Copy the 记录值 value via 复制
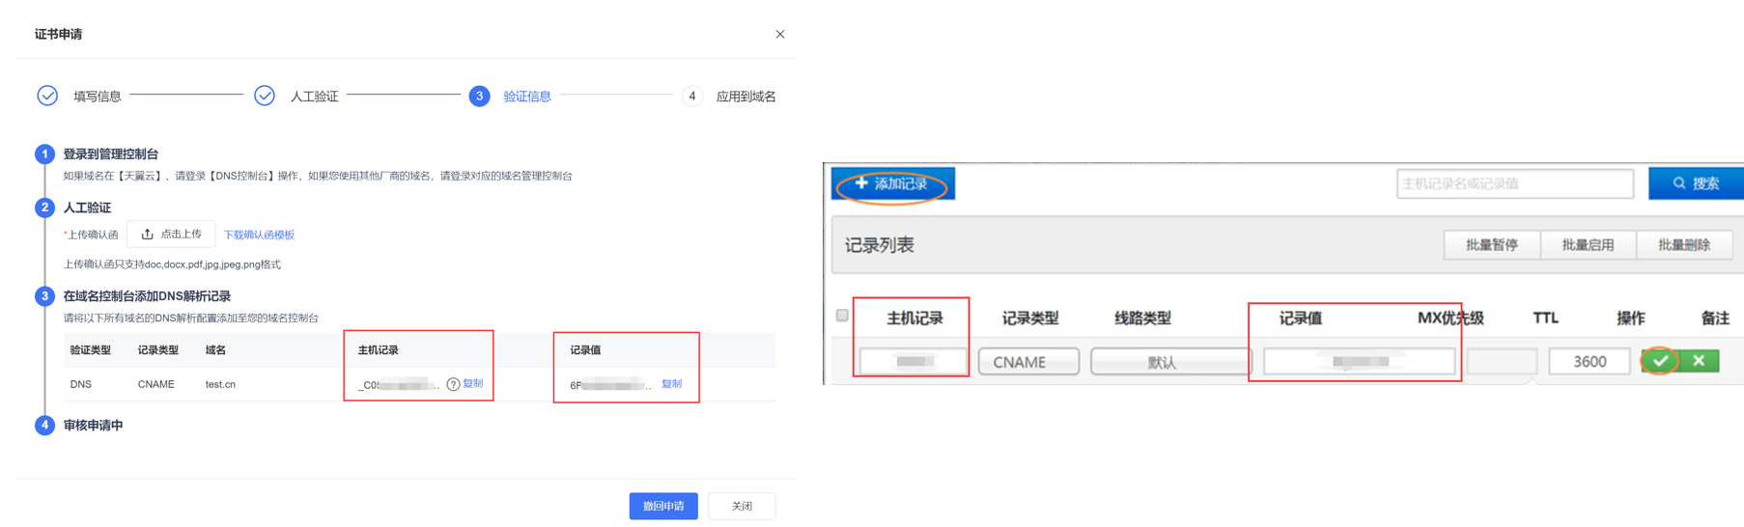The width and height of the screenshot is (1744, 527). click(671, 384)
